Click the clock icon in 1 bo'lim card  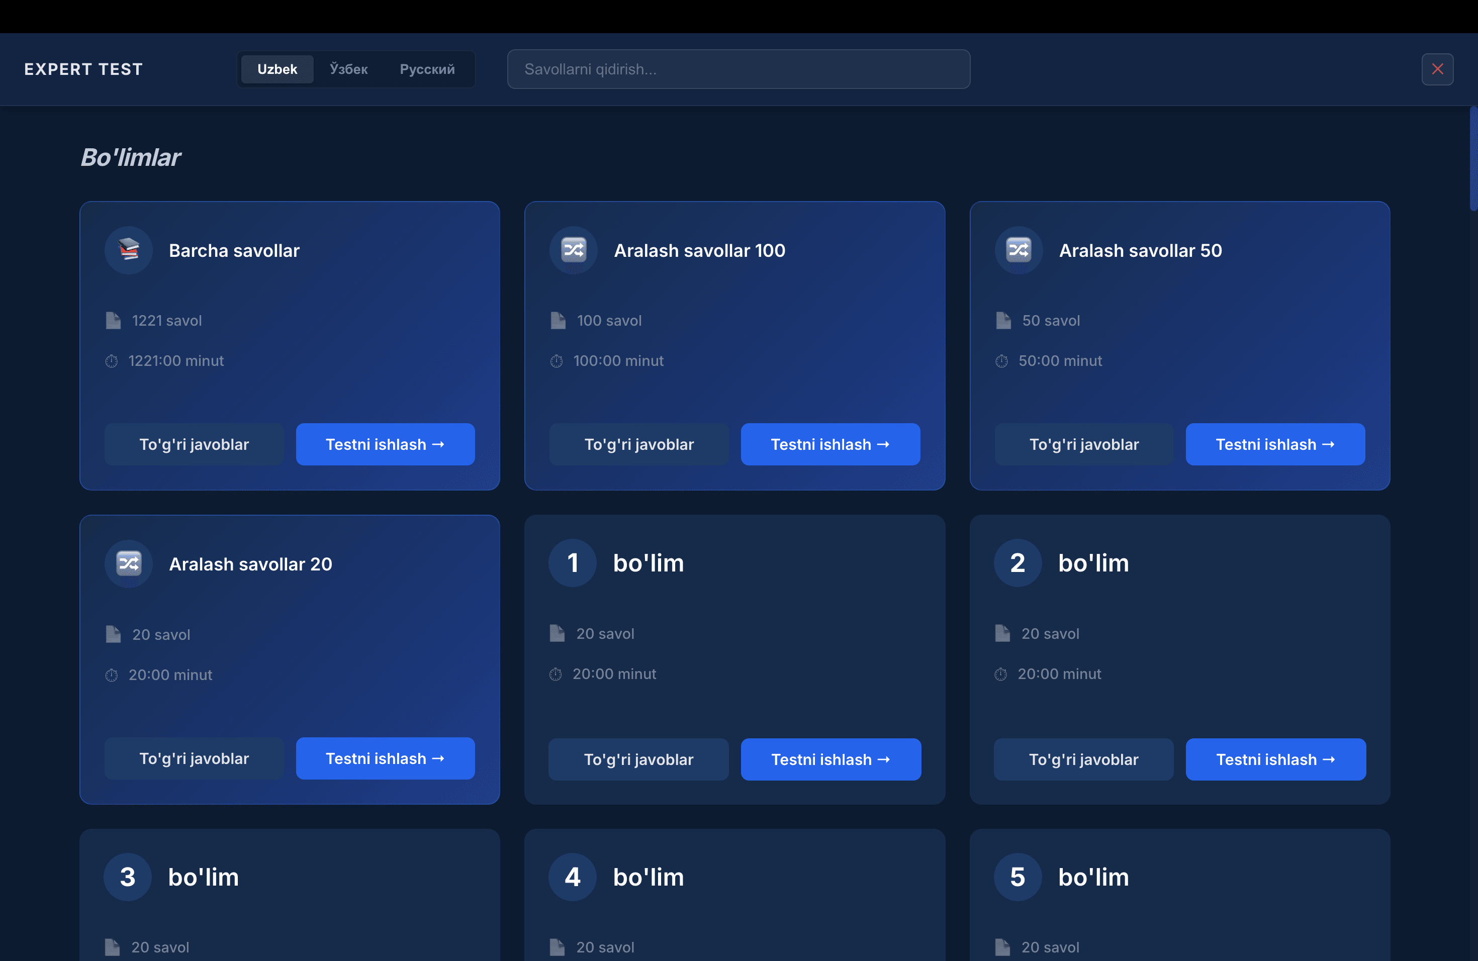(x=556, y=674)
